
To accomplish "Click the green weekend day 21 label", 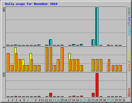I will pos(85,100).
